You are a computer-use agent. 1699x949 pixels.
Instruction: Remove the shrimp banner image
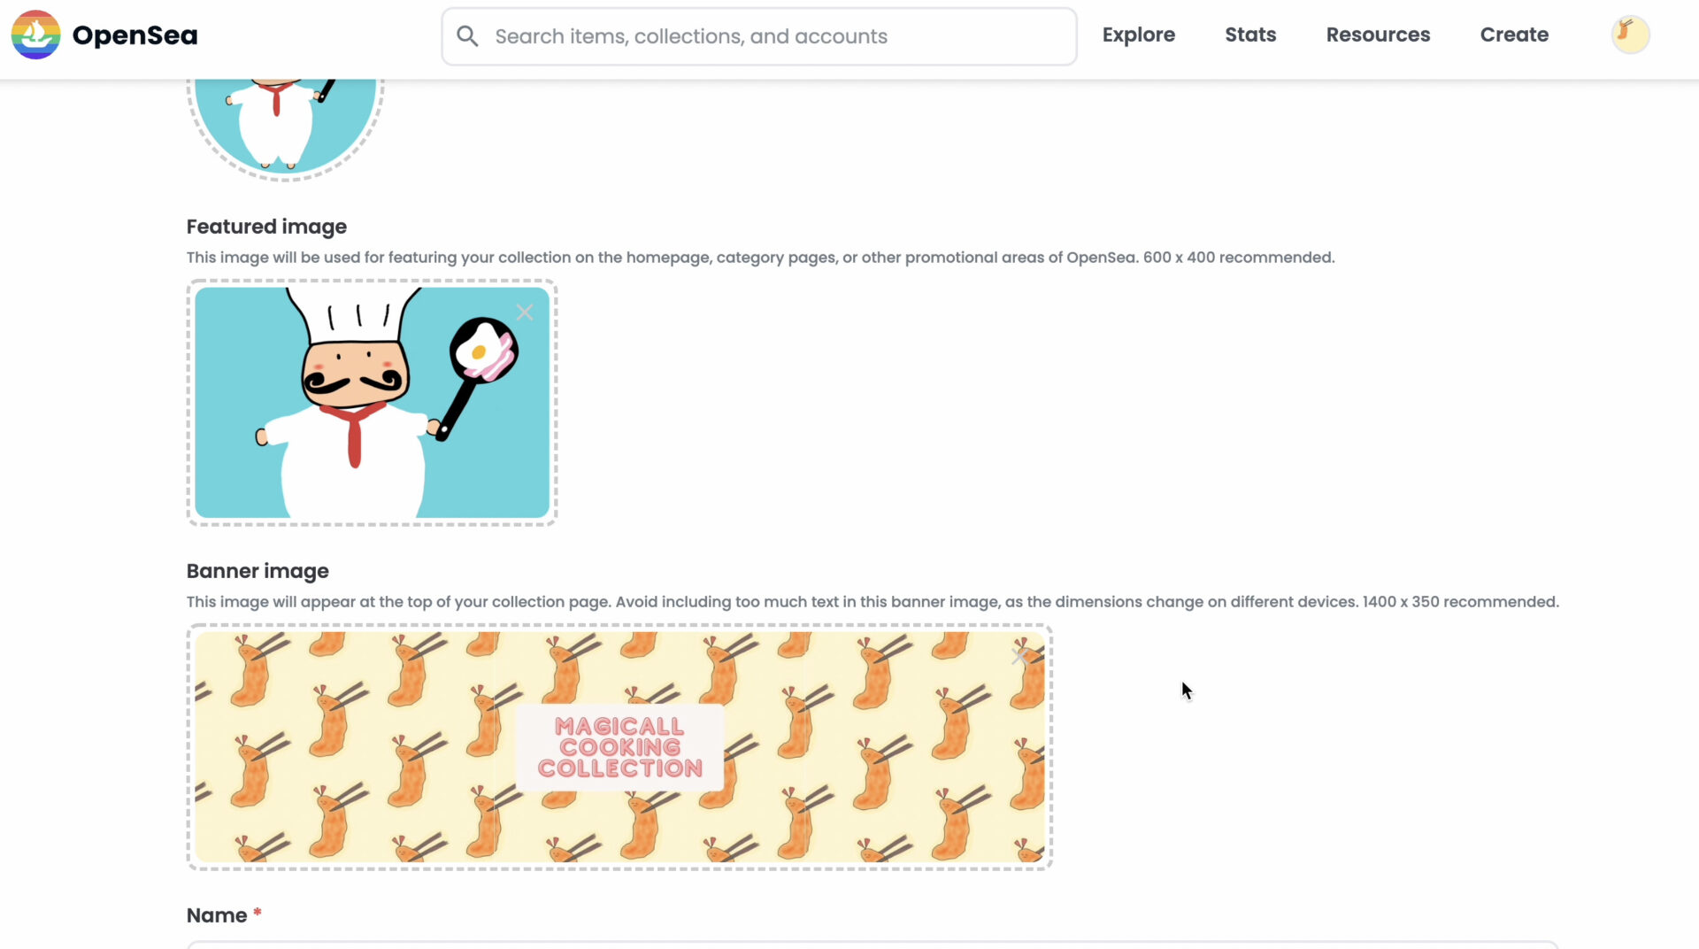click(x=1019, y=657)
